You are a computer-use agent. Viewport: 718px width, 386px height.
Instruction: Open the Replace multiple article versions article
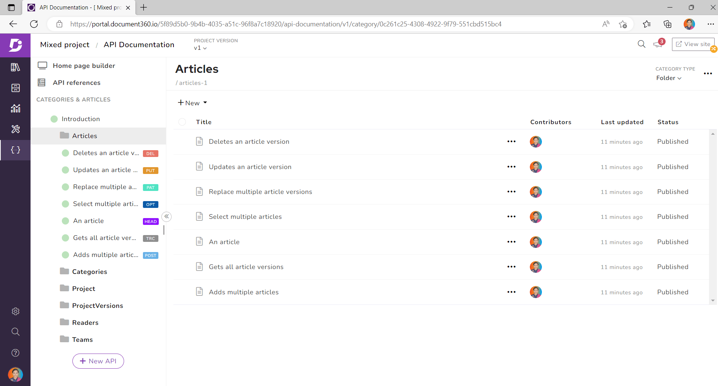coord(261,192)
